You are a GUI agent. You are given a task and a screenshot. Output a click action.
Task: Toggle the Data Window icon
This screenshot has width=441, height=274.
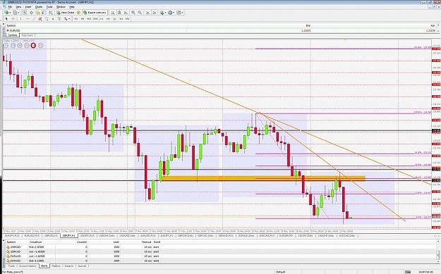[x=31, y=13]
